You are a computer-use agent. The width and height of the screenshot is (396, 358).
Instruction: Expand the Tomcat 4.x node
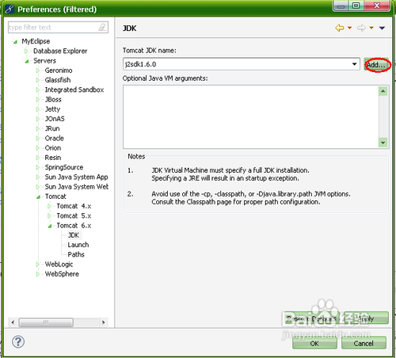pos(49,206)
